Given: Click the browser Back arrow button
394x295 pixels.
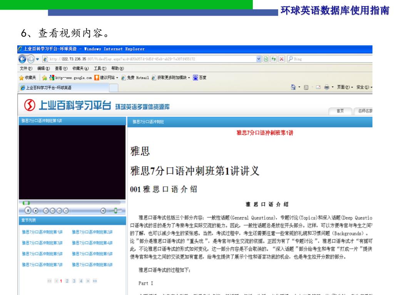Looking at the screenshot, I should click(22, 59).
